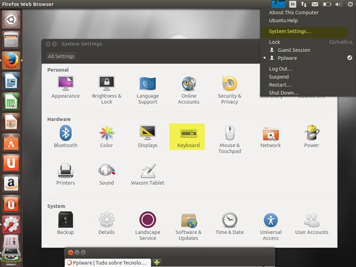Open Ubuntu Help from menu

point(283,20)
